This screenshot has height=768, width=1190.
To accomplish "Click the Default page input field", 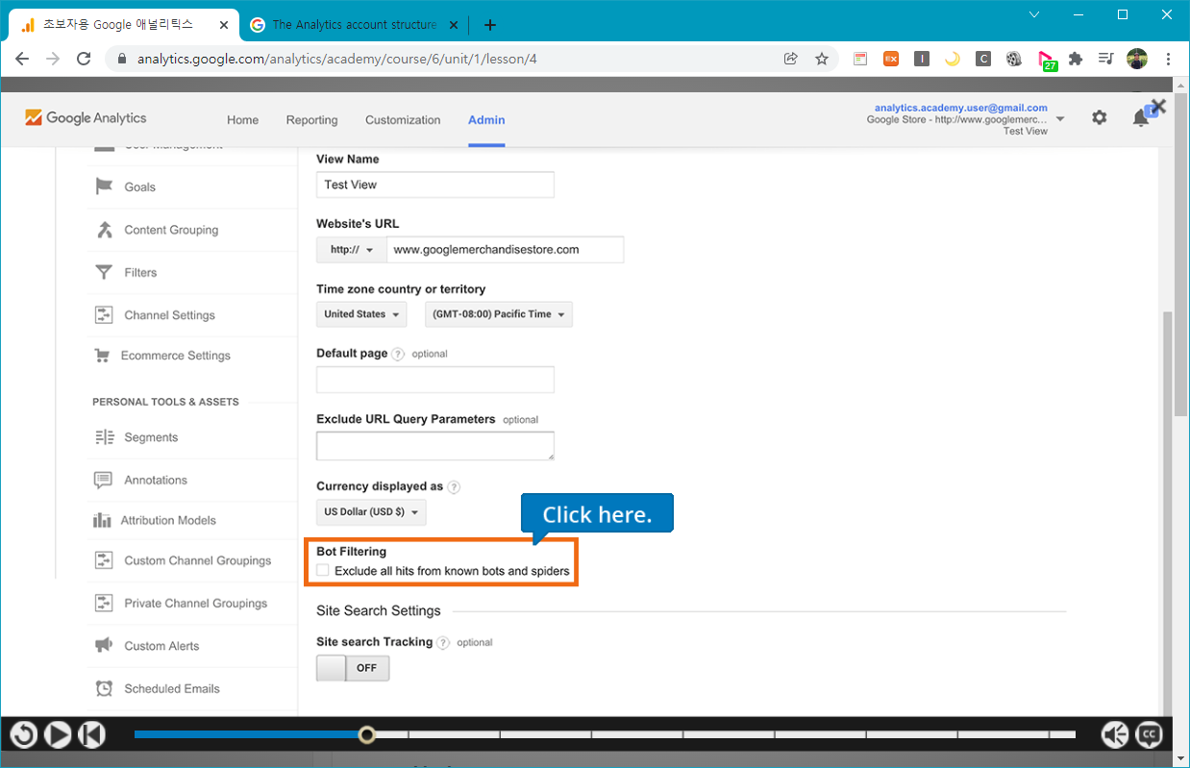I will pos(435,380).
